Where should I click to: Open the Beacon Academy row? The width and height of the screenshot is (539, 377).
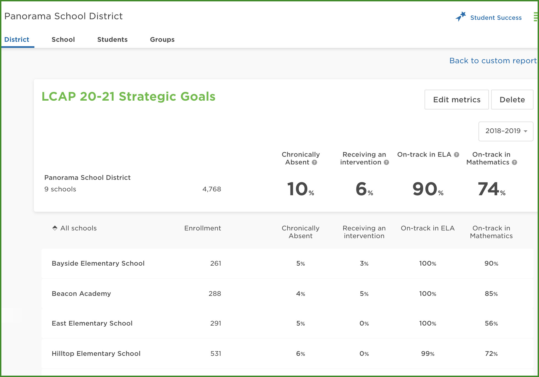(x=287, y=293)
